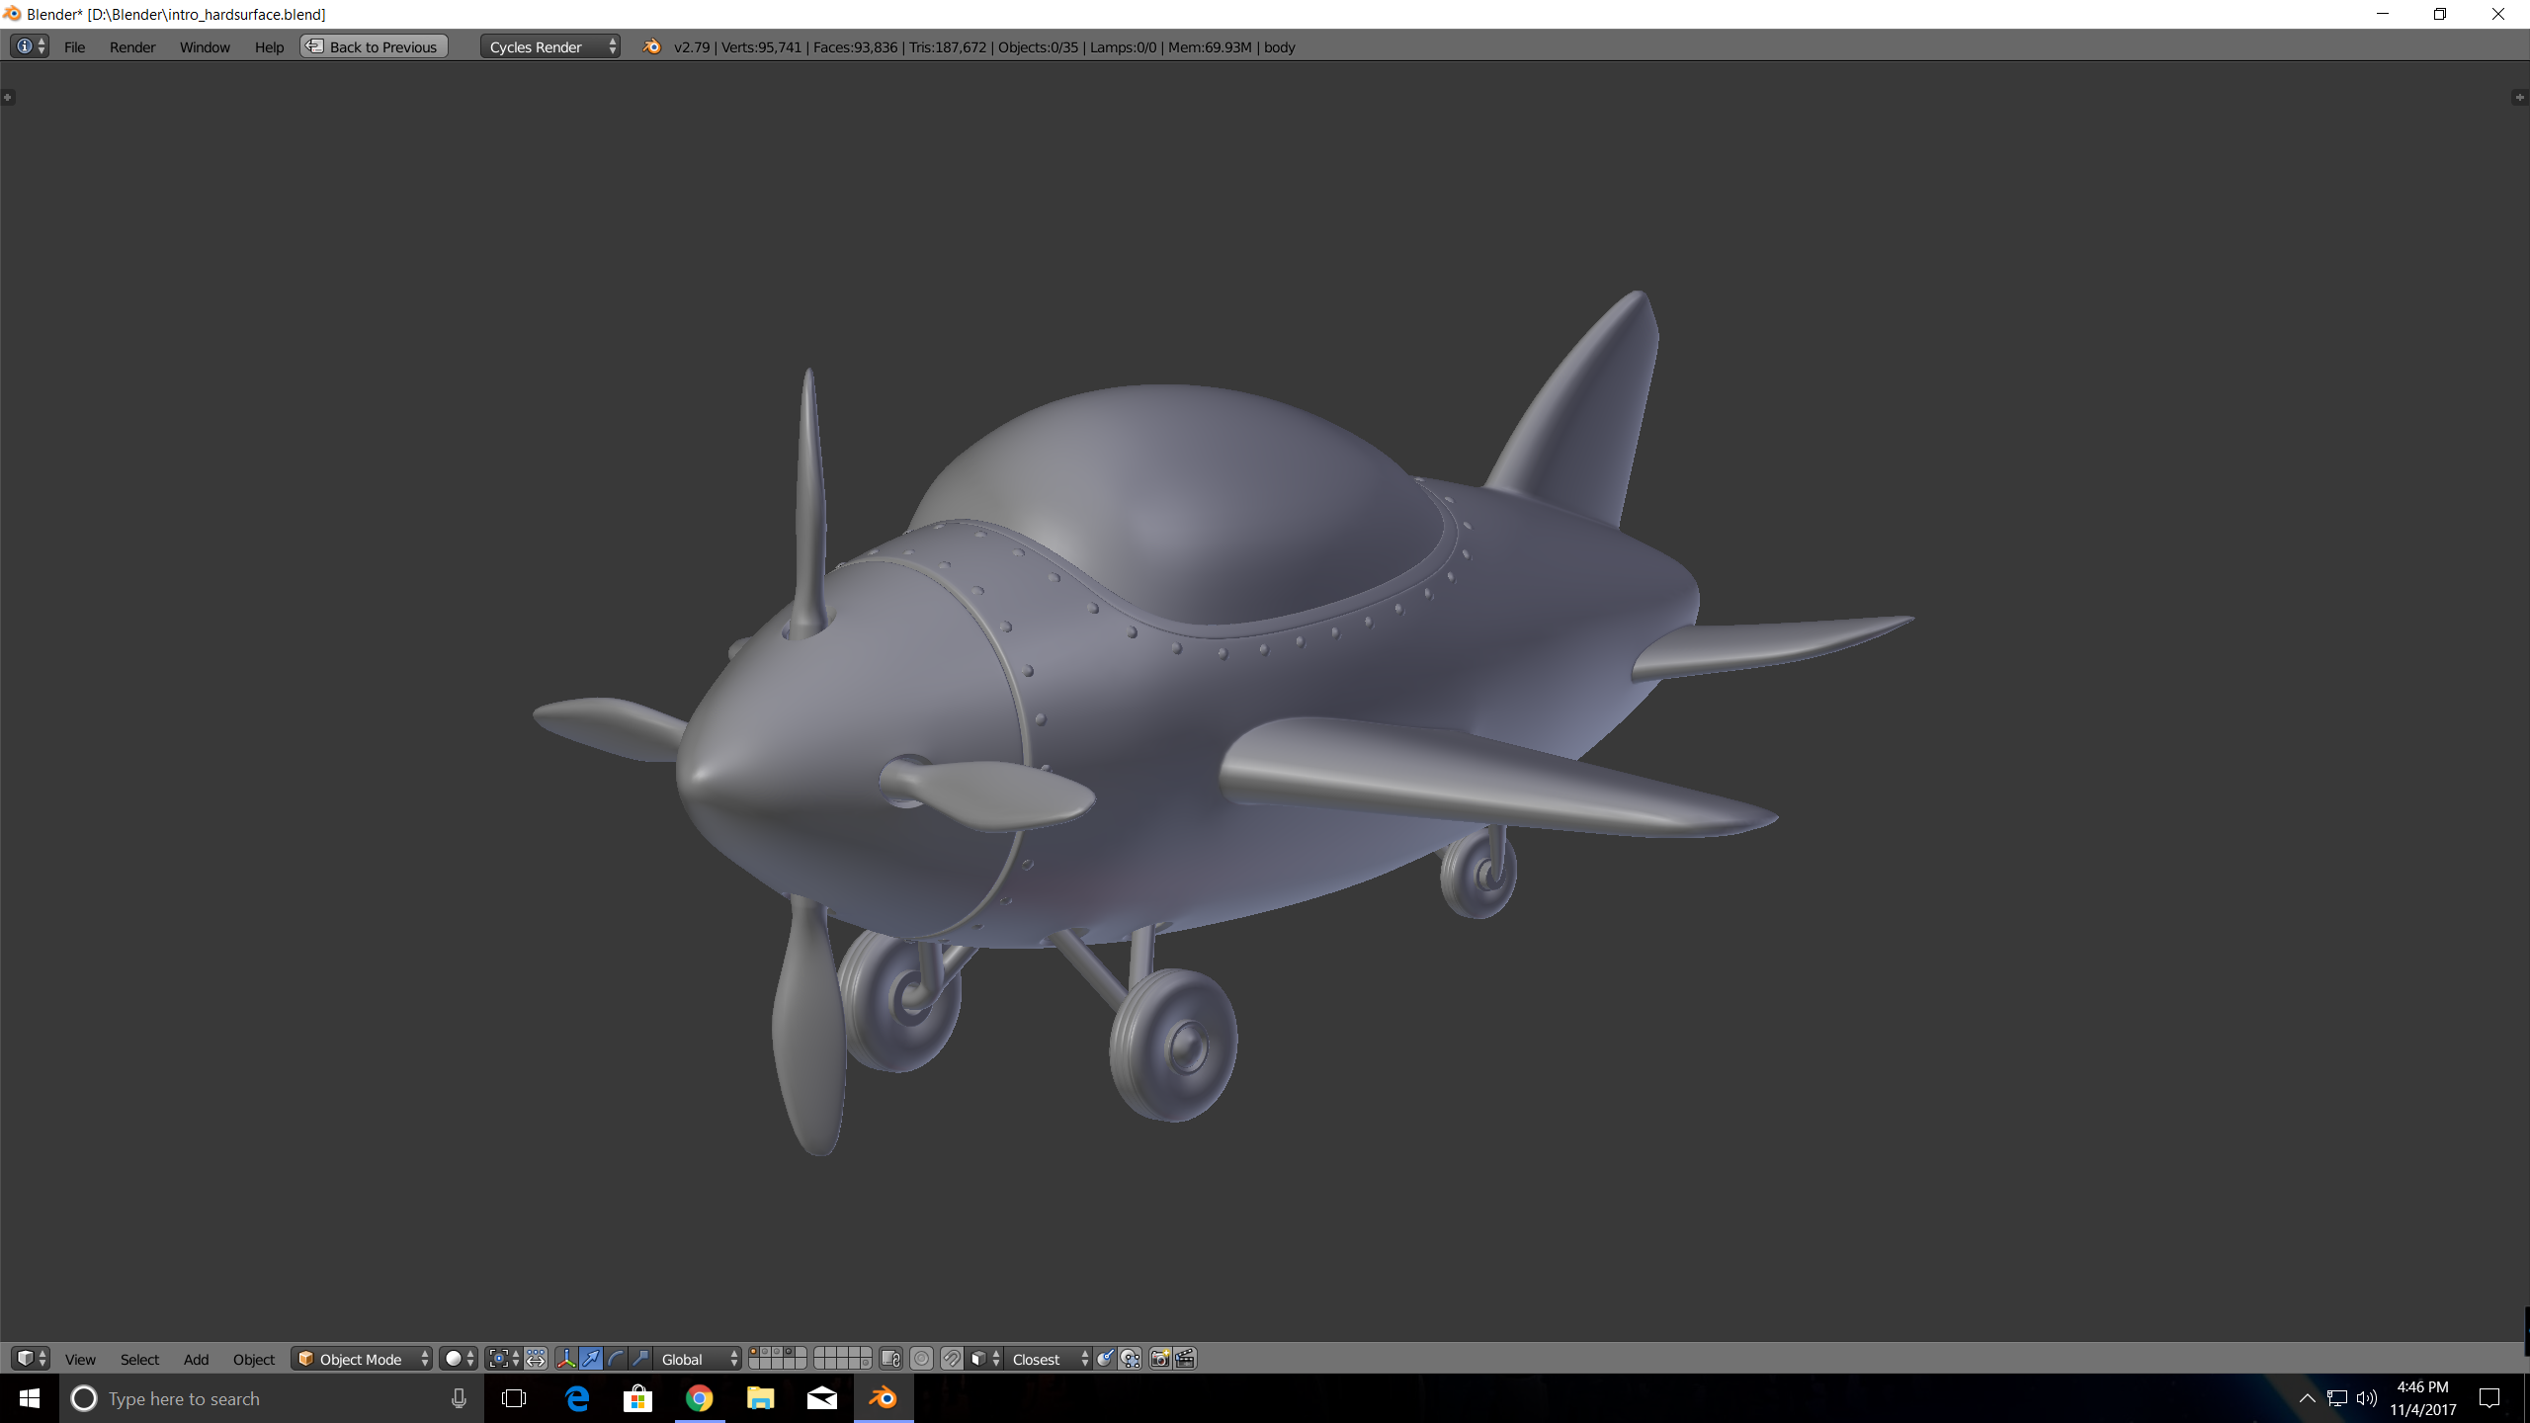
Task: Click the lock layers to scene icon
Action: pyautogui.click(x=890, y=1359)
